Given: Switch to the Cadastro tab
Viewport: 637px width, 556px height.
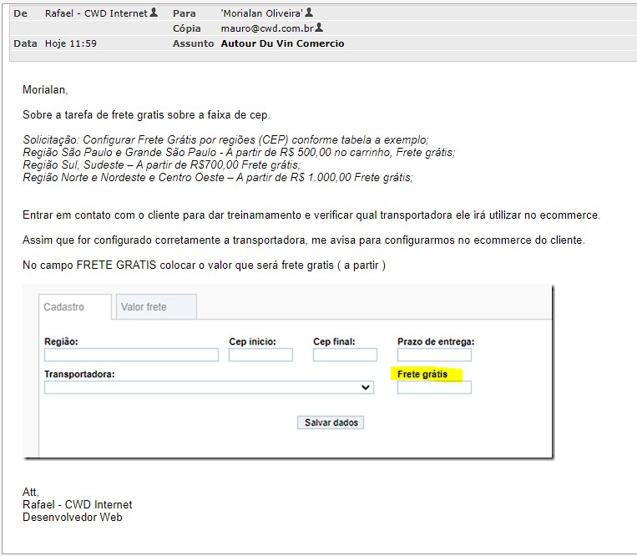Looking at the screenshot, I should pos(75,307).
